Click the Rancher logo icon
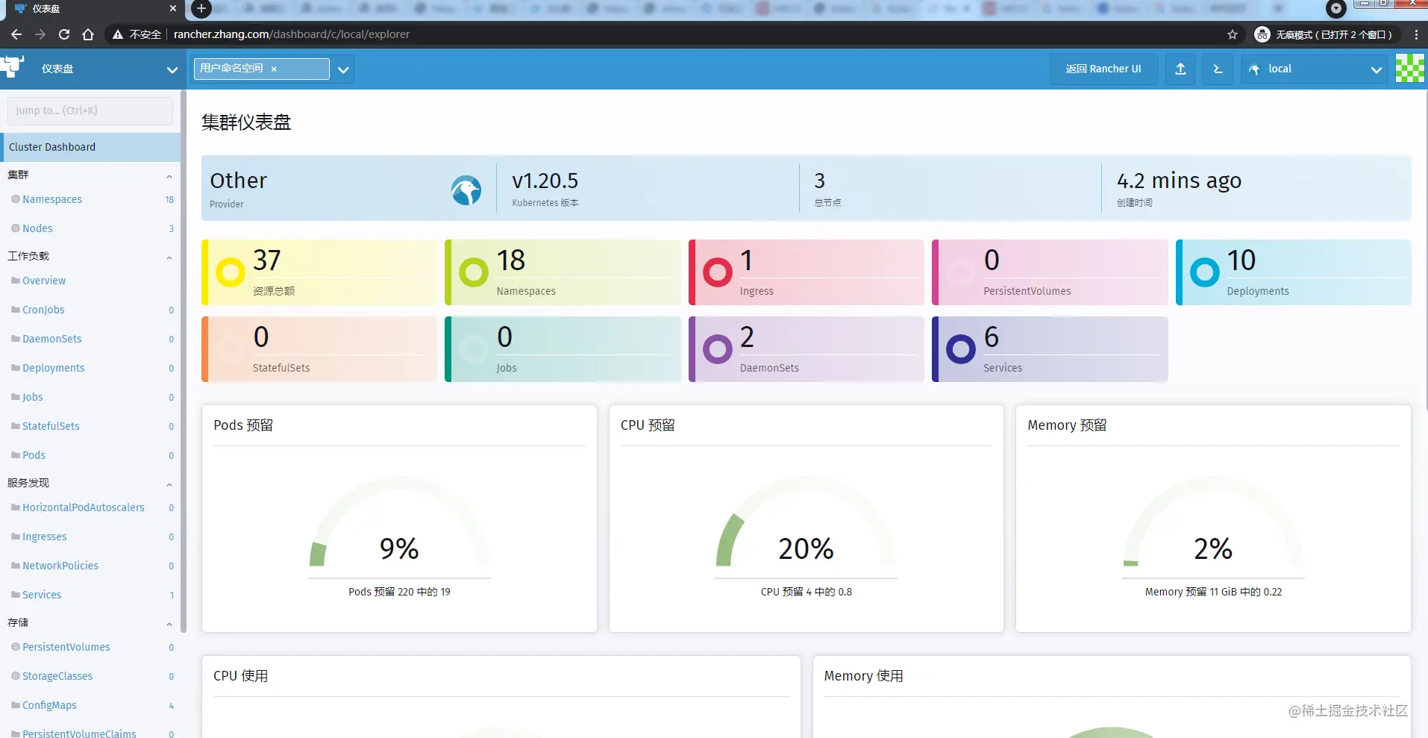1428x738 pixels. [x=13, y=67]
